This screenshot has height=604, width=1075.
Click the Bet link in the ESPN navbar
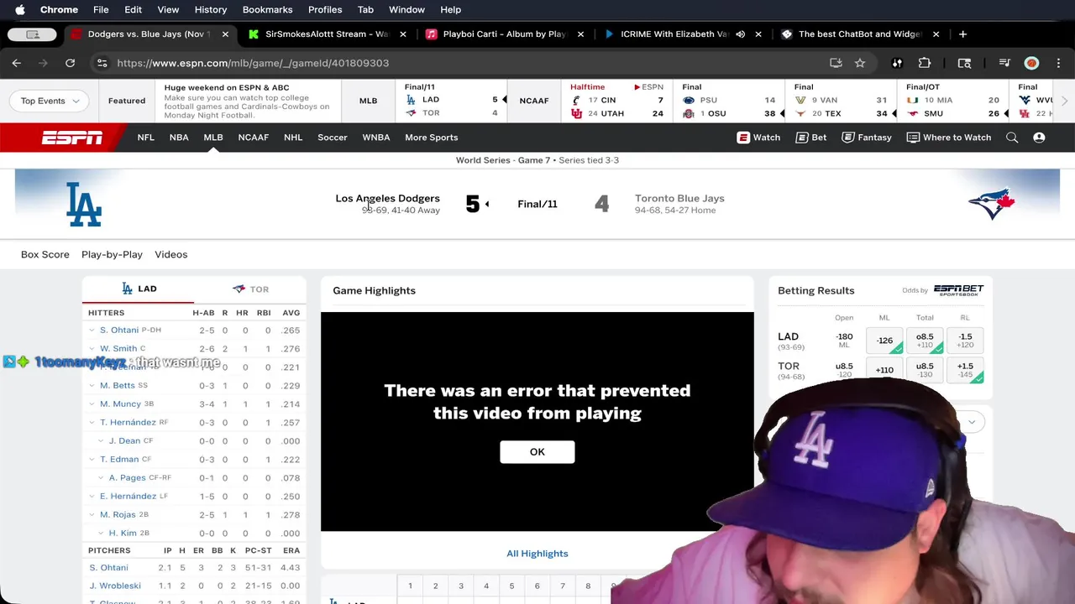(811, 138)
